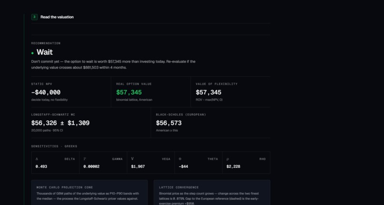Click the green Real Option Value $57,345
Image resolution: width=384 pixels, height=205 pixels.
coord(129,92)
